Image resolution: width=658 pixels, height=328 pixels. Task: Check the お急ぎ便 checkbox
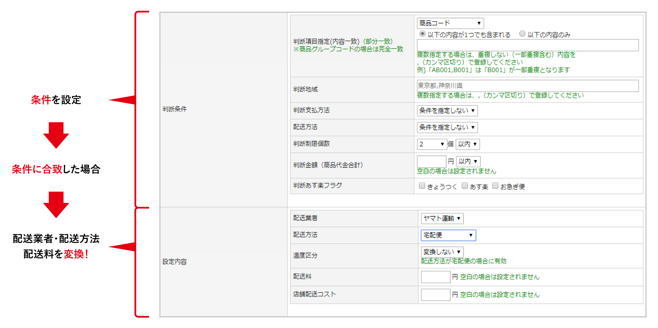tap(495, 186)
